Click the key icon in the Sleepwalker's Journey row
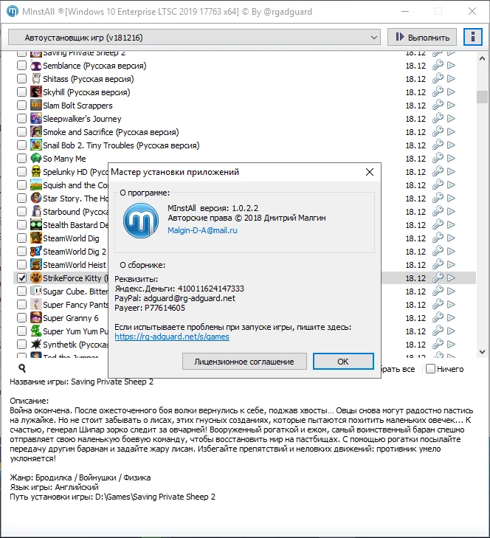This screenshot has width=490, height=538. (x=437, y=119)
